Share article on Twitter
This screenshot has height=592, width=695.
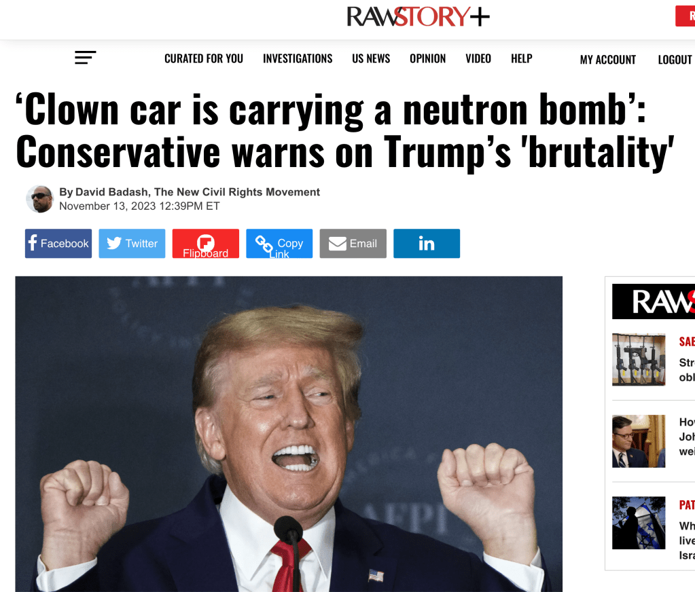pos(132,244)
